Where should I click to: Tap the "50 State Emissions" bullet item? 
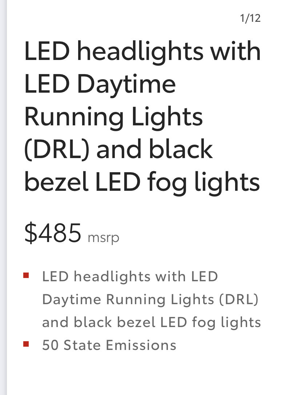109,345
